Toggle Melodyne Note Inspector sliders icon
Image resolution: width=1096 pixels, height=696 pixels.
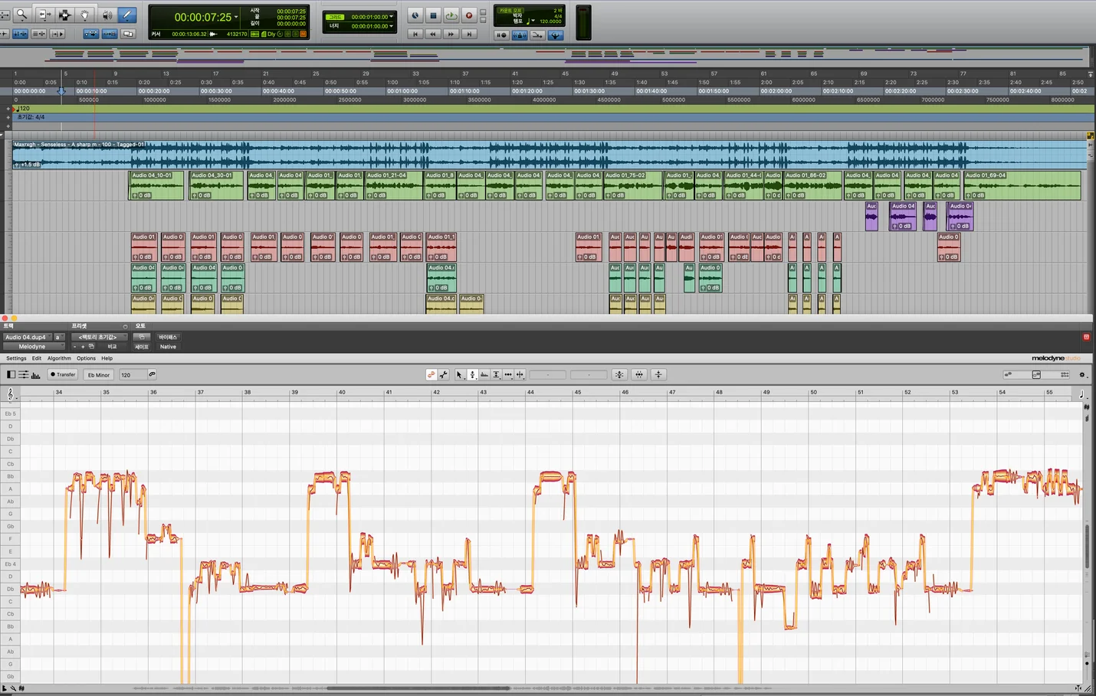tap(24, 374)
